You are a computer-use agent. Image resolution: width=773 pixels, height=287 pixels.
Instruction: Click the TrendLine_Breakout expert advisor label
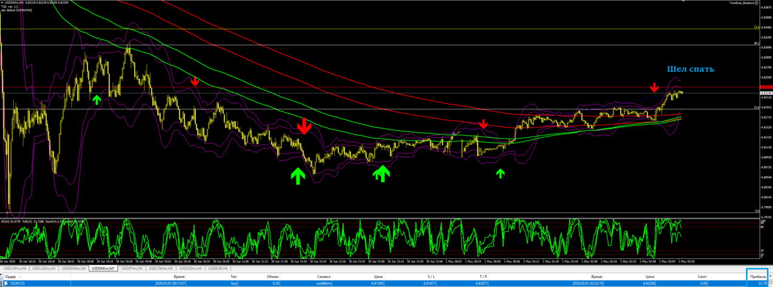click(741, 3)
